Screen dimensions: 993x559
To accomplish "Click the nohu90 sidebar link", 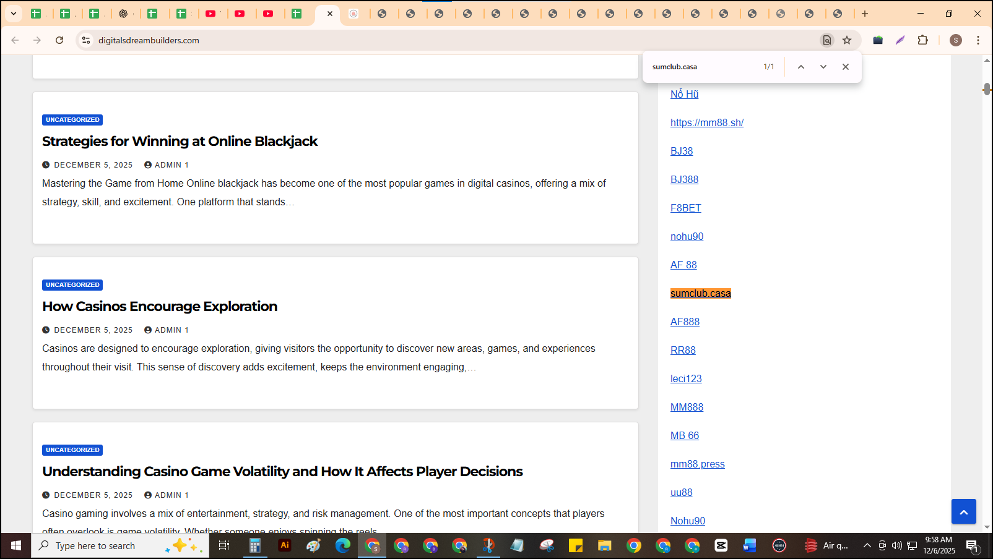I will click(x=687, y=236).
